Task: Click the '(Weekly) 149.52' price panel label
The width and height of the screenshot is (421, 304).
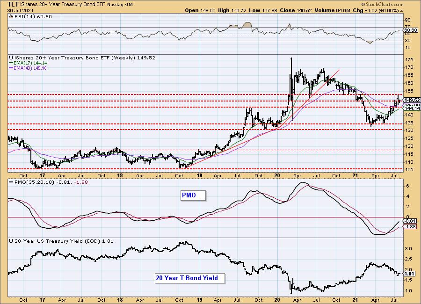Action: tap(133, 58)
